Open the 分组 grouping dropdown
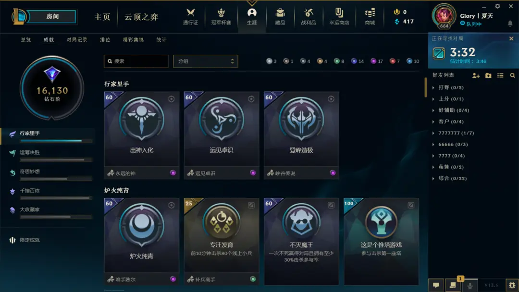The width and height of the screenshot is (519, 292). click(206, 61)
